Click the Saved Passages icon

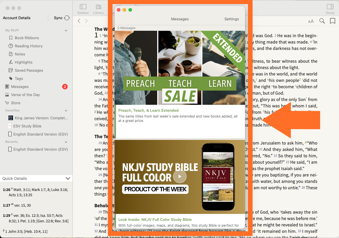click(11, 70)
